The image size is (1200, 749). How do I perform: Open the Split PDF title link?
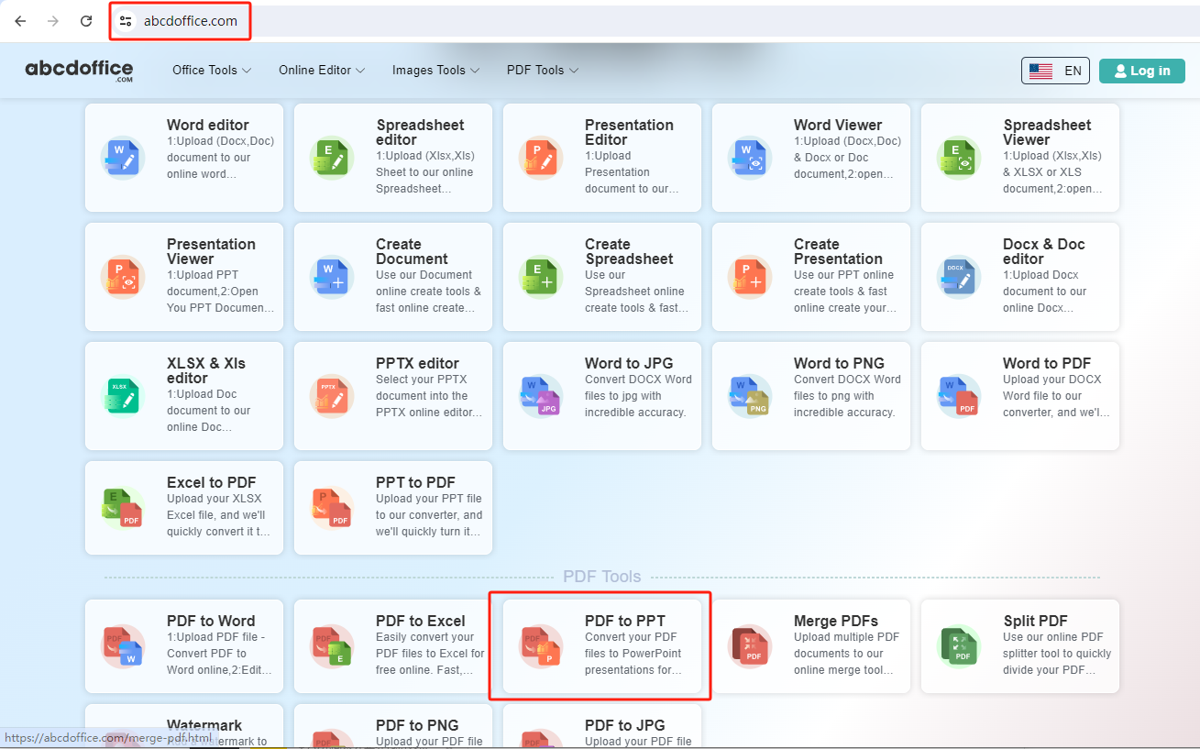point(1035,621)
